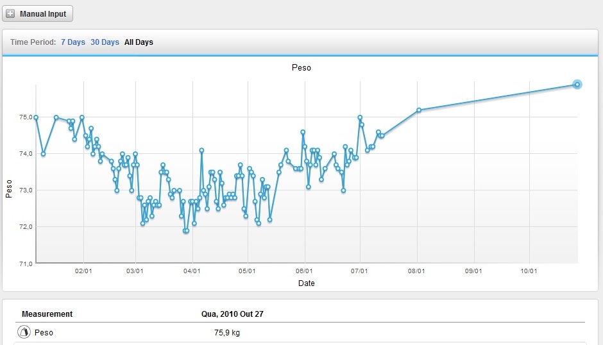Click the Measurement column header
The height and width of the screenshot is (345, 603).
pos(47,314)
